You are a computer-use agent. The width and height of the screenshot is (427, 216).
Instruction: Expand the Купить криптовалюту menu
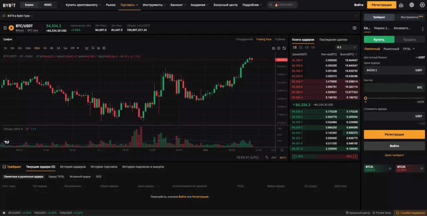pyautogui.click(x=83, y=5)
